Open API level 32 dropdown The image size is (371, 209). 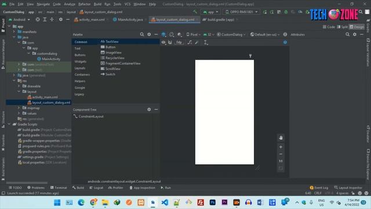[209, 35]
